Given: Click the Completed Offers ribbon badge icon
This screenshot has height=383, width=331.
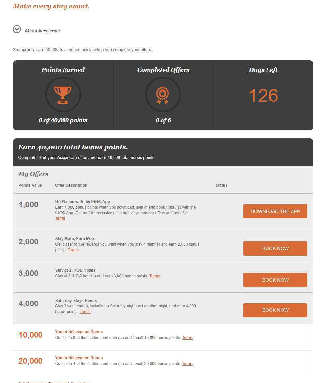Looking at the screenshot, I should [163, 95].
